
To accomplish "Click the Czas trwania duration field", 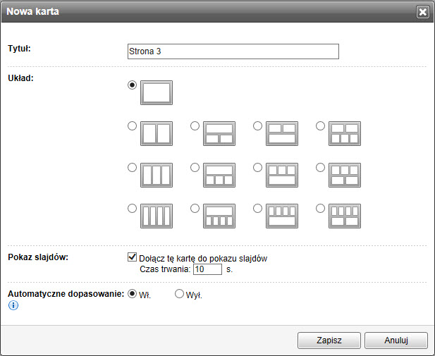I will point(207,269).
